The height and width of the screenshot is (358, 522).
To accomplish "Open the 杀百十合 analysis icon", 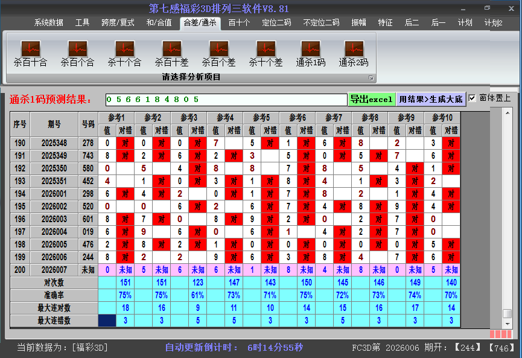I will pyautogui.click(x=30, y=53).
